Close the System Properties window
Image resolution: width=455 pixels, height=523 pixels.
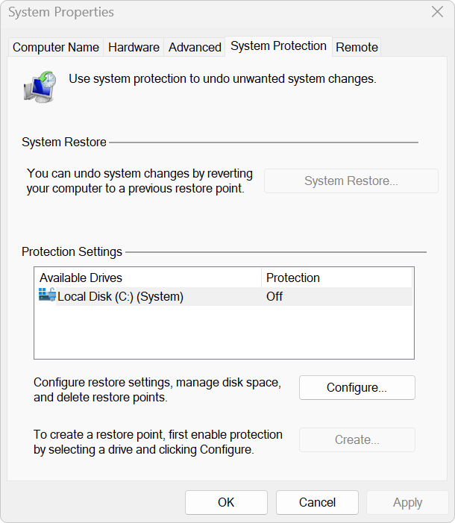click(x=437, y=12)
